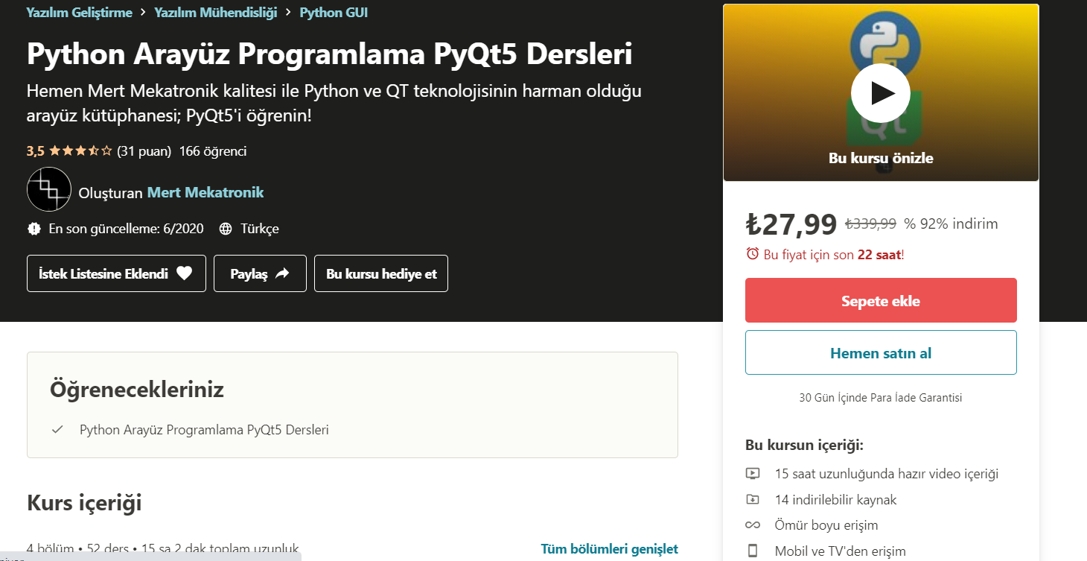The width and height of the screenshot is (1087, 561).
Task: Click the alarm clock icon beside price deadline
Action: point(752,254)
